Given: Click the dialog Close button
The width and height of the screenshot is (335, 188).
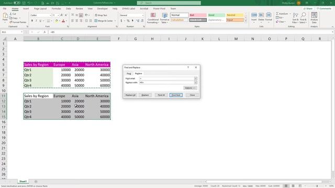Looking at the screenshot, I should [x=192, y=95].
